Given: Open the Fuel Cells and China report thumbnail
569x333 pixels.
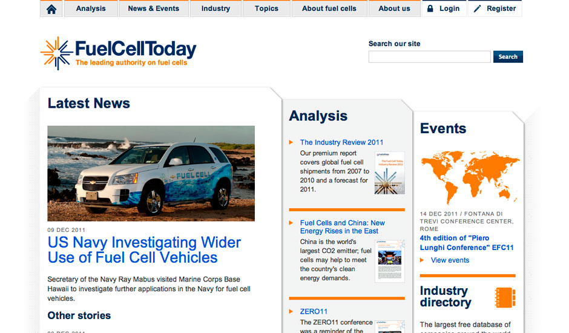Looking at the screenshot, I should 389,261.
